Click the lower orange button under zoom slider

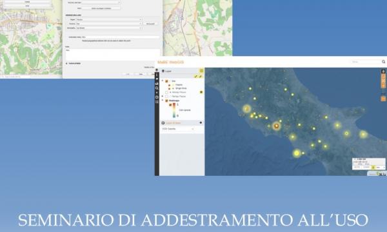coord(383,99)
